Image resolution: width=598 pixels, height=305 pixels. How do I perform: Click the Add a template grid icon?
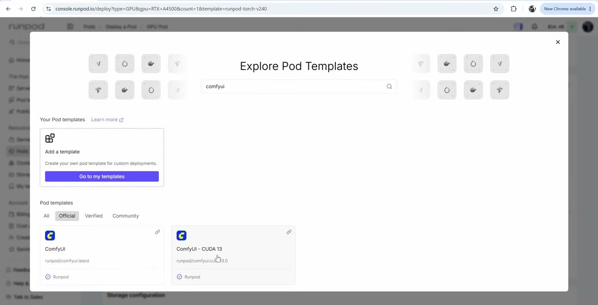pos(50,138)
